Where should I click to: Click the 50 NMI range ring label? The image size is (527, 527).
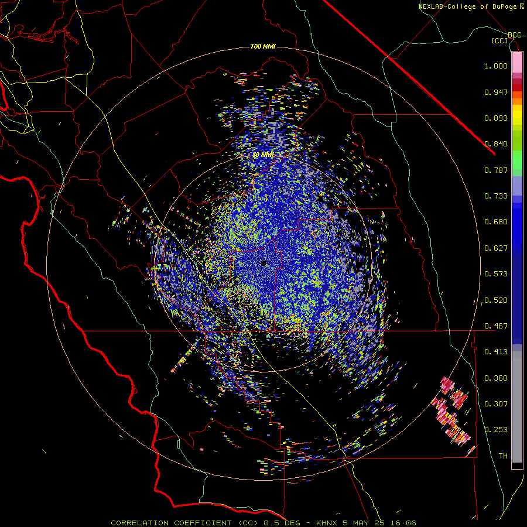pos(263,155)
